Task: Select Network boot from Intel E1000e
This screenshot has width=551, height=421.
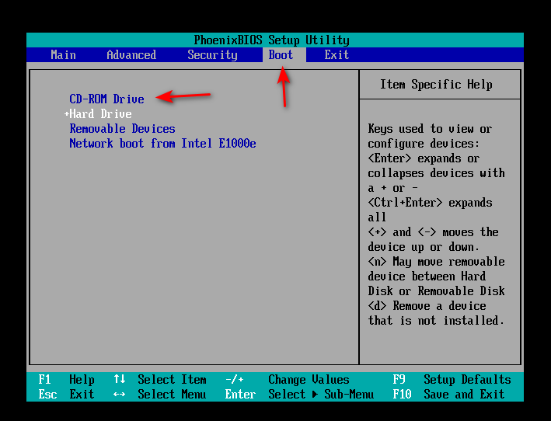Action: coord(162,143)
